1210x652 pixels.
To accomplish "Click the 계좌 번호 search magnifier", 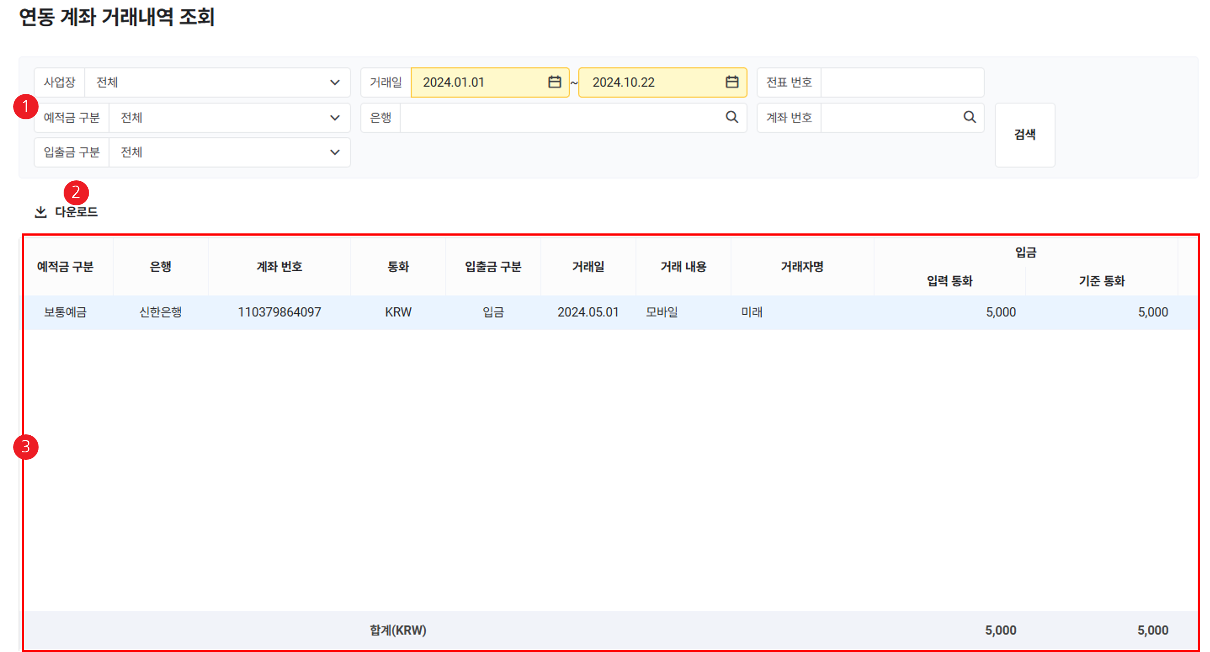I will (970, 117).
